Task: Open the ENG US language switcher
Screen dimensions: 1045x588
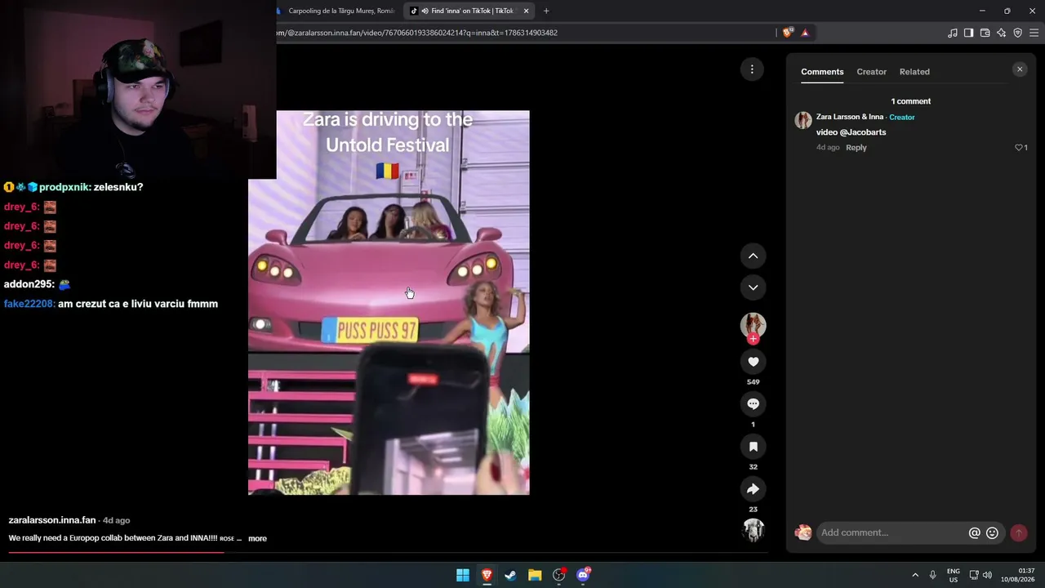Action: pyautogui.click(x=953, y=575)
